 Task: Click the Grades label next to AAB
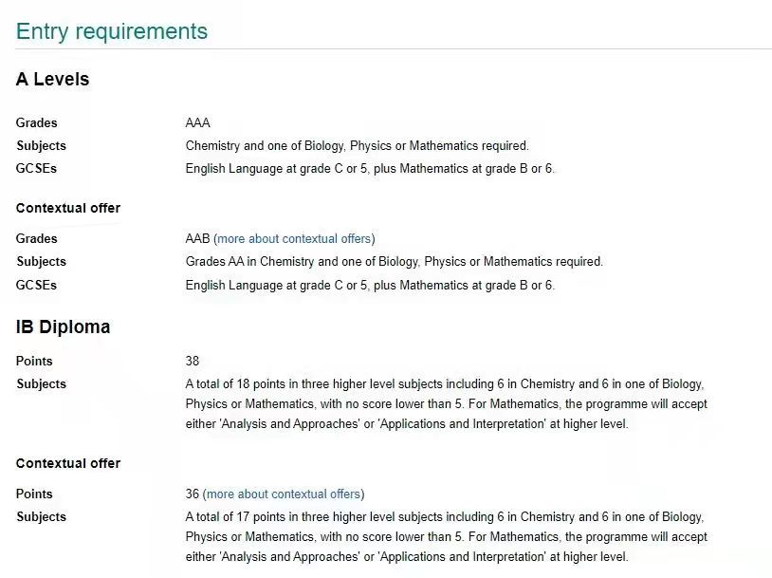click(36, 239)
